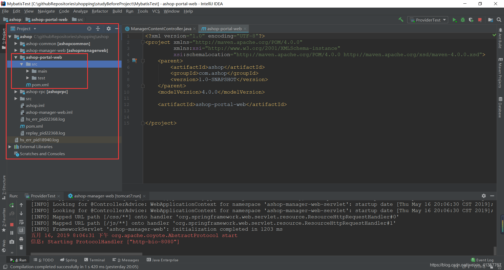Click the camera dump threads icon

(x=12, y=242)
